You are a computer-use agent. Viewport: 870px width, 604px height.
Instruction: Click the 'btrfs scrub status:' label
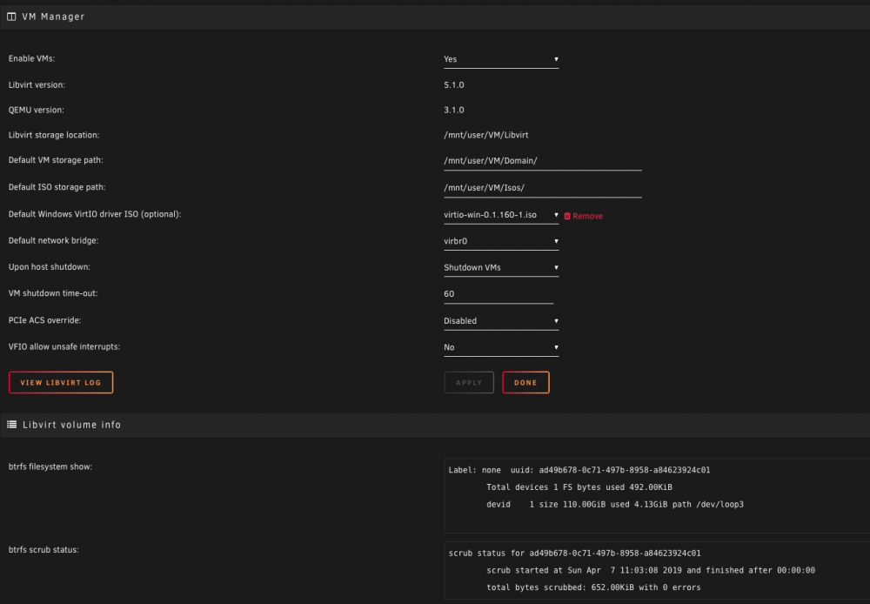(43, 549)
